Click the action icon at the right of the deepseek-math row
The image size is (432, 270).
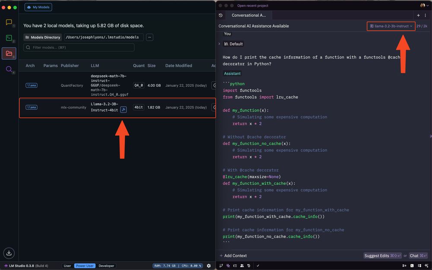[214, 85]
